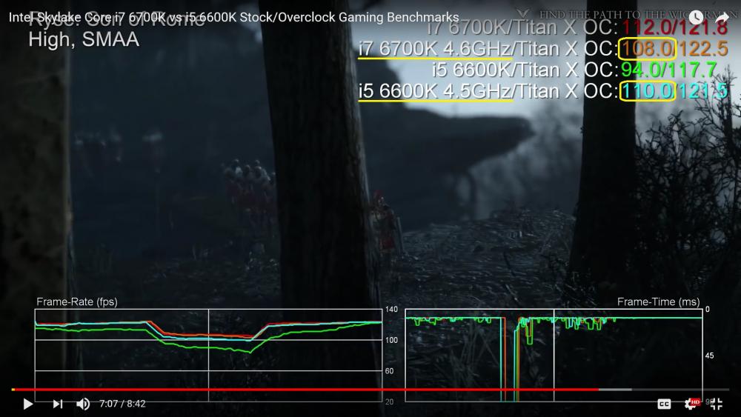
Task: Mute the video volume
Action: [x=83, y=404]
